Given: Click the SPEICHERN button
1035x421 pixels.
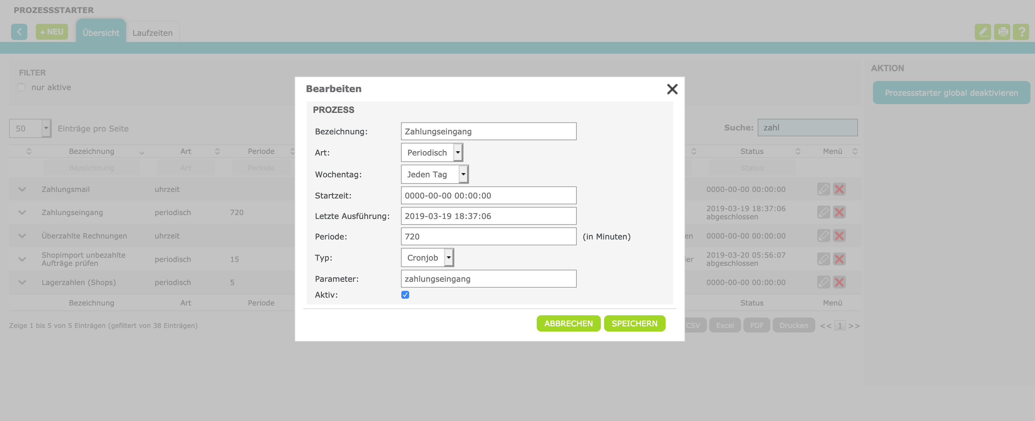Looking at the screenshot, I should click(634, 323).
